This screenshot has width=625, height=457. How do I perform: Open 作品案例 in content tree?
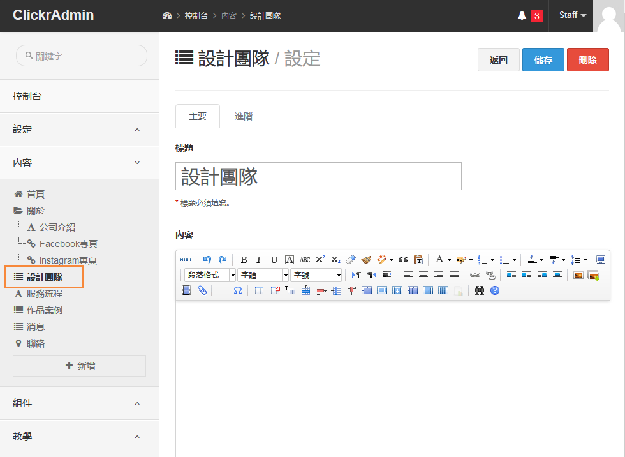click(x=44, y=310)
